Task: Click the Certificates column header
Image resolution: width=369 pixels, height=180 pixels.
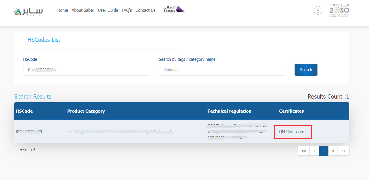Action: coord(291,111)
